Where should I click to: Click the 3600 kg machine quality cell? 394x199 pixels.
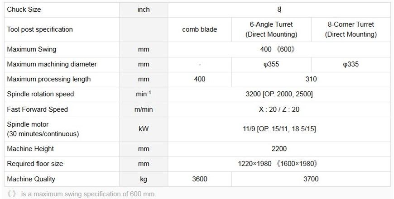pyautogui.click(x=200, y=179)
